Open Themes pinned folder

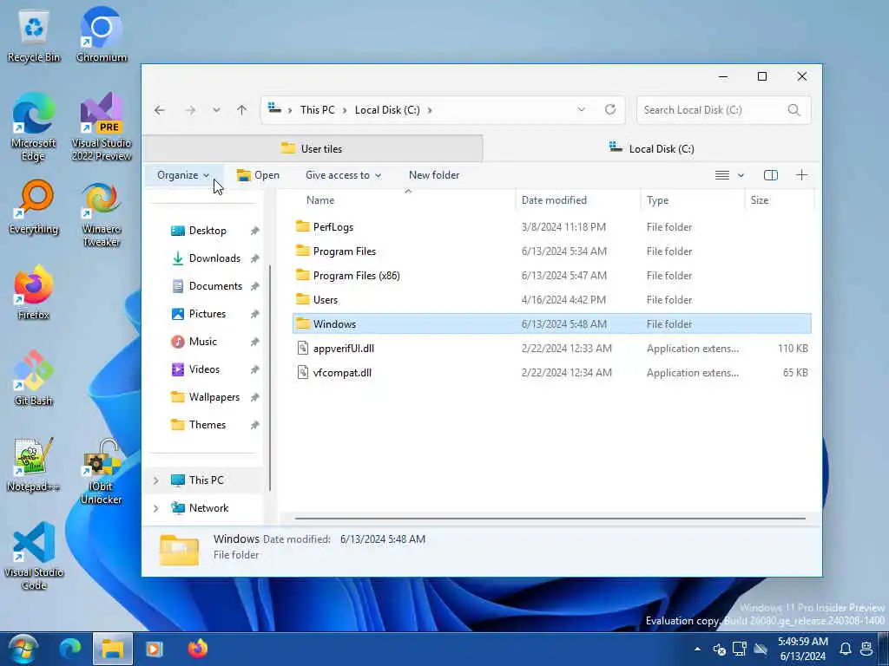(x=207, y=425)
